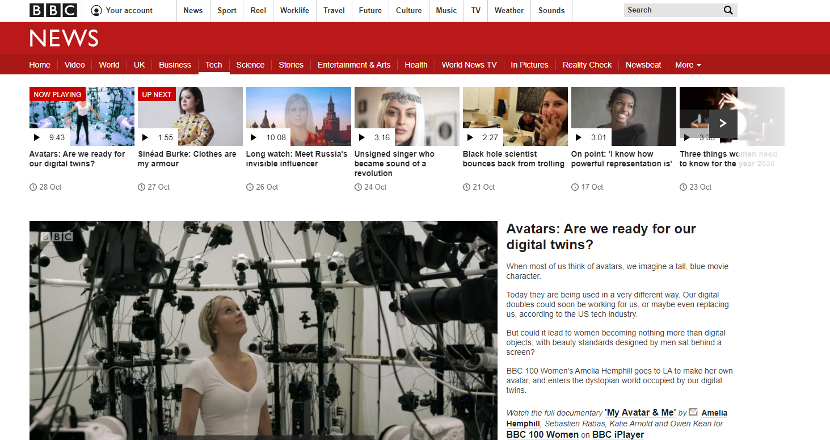This screenshot has width=830, height=440.
Task: Play the Unsigned singer video
Action: 407,116
